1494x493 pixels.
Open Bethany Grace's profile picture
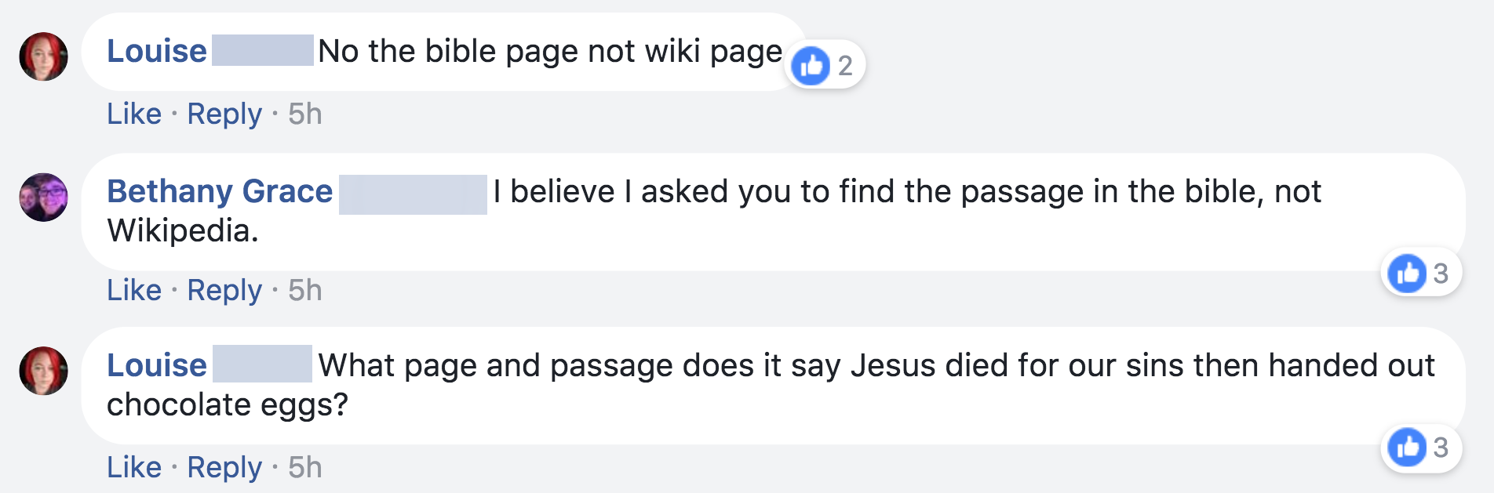click(44, 197)
